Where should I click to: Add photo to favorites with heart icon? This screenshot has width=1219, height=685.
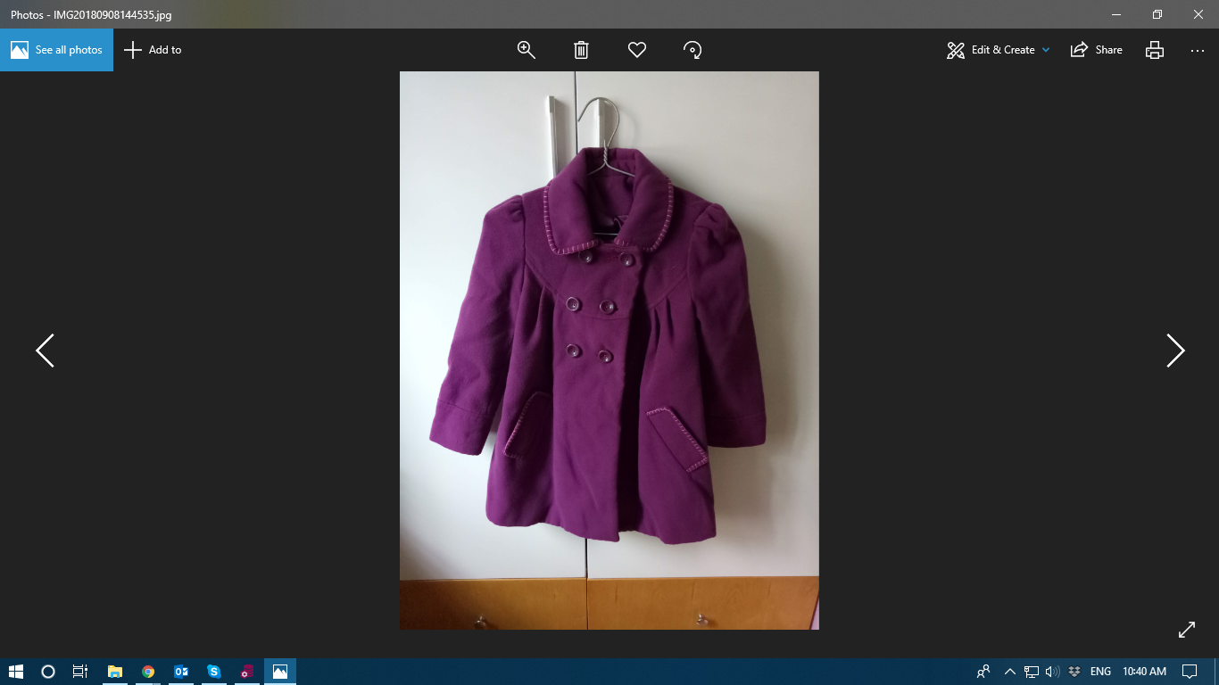coord(636,50)
